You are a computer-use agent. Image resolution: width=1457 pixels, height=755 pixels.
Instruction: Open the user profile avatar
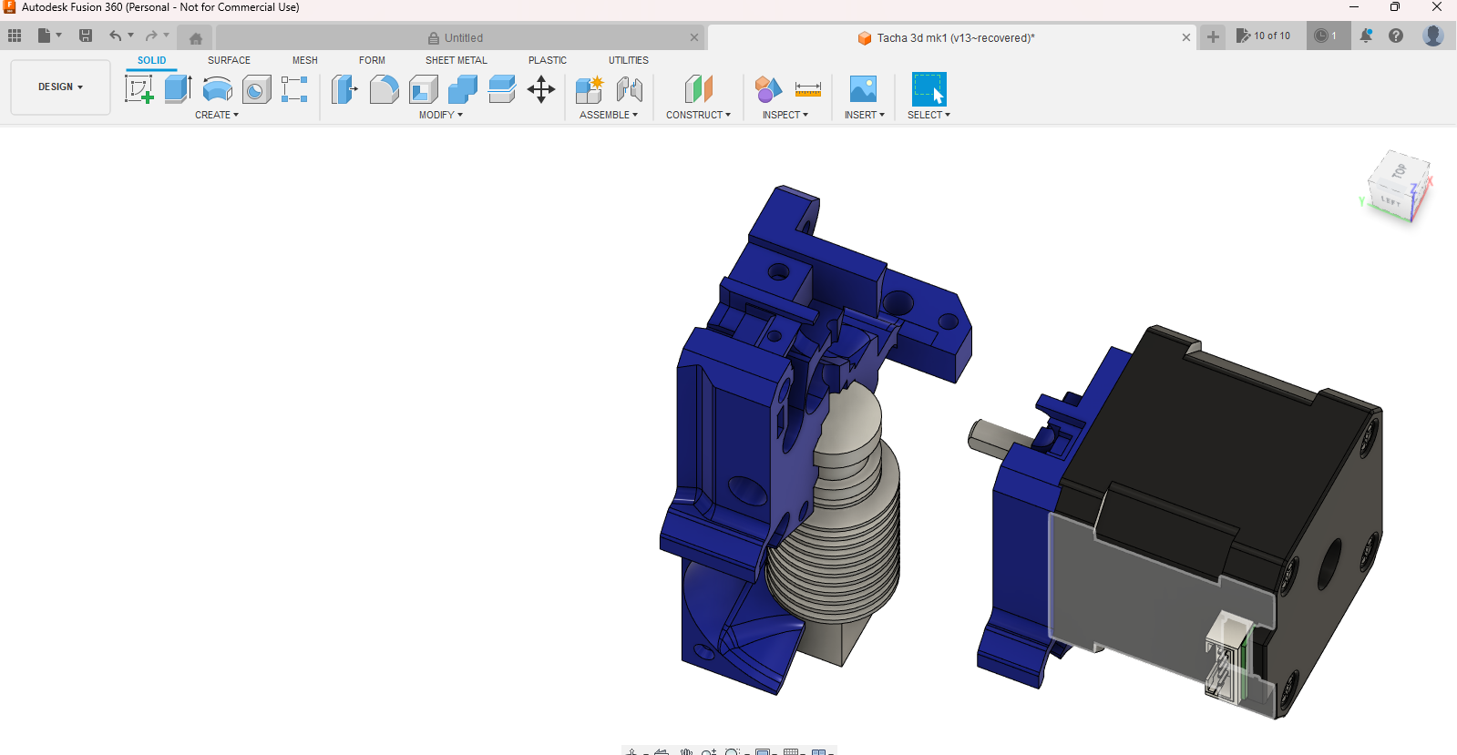tap(1433, 36)
